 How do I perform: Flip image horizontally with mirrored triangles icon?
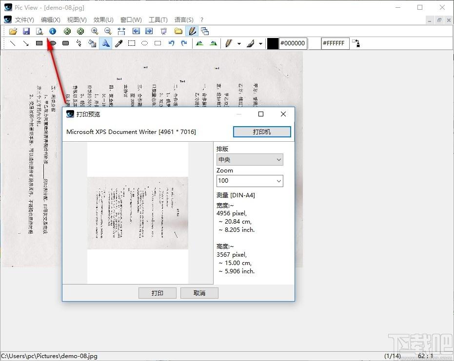[199, 43]
